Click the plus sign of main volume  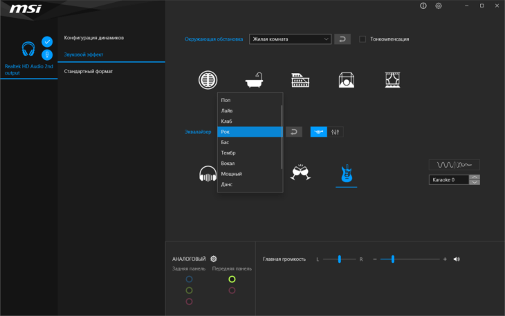(x=445, y=259)
